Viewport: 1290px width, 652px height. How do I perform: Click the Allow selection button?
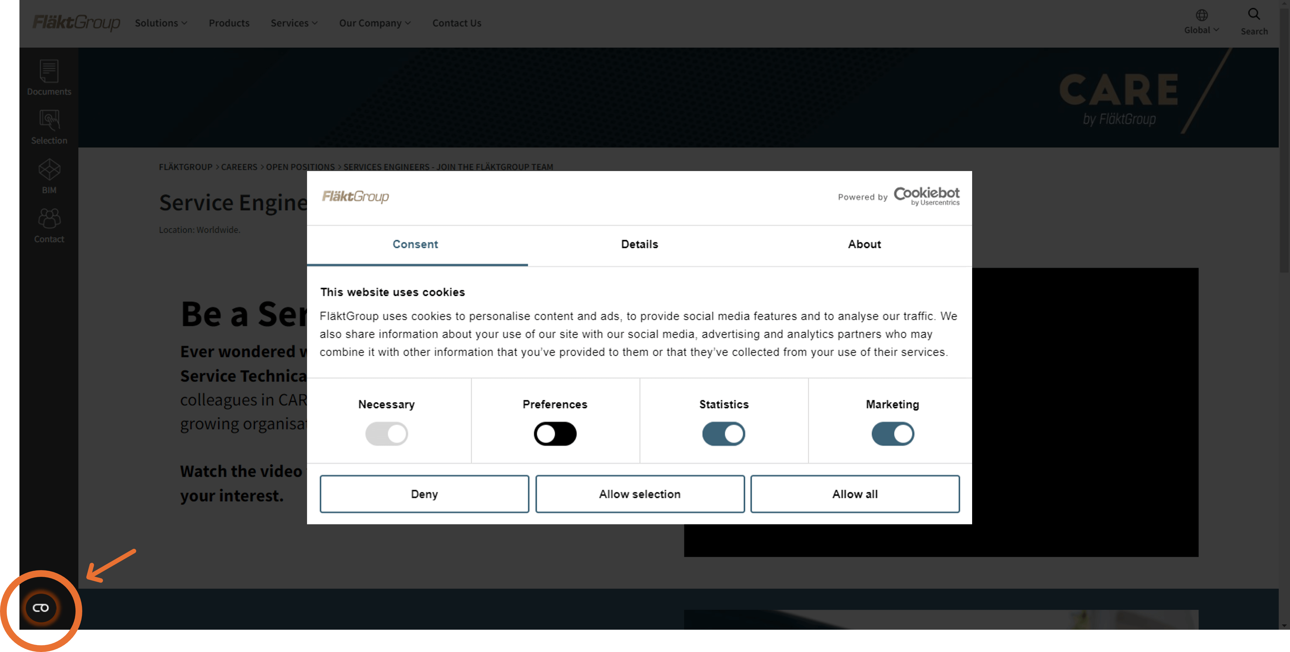pyautogui.click(x=640, y=493)
